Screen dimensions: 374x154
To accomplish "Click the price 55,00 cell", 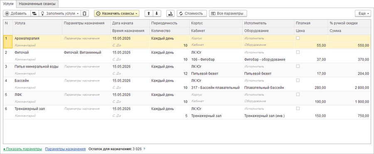I will pos(311,45).
